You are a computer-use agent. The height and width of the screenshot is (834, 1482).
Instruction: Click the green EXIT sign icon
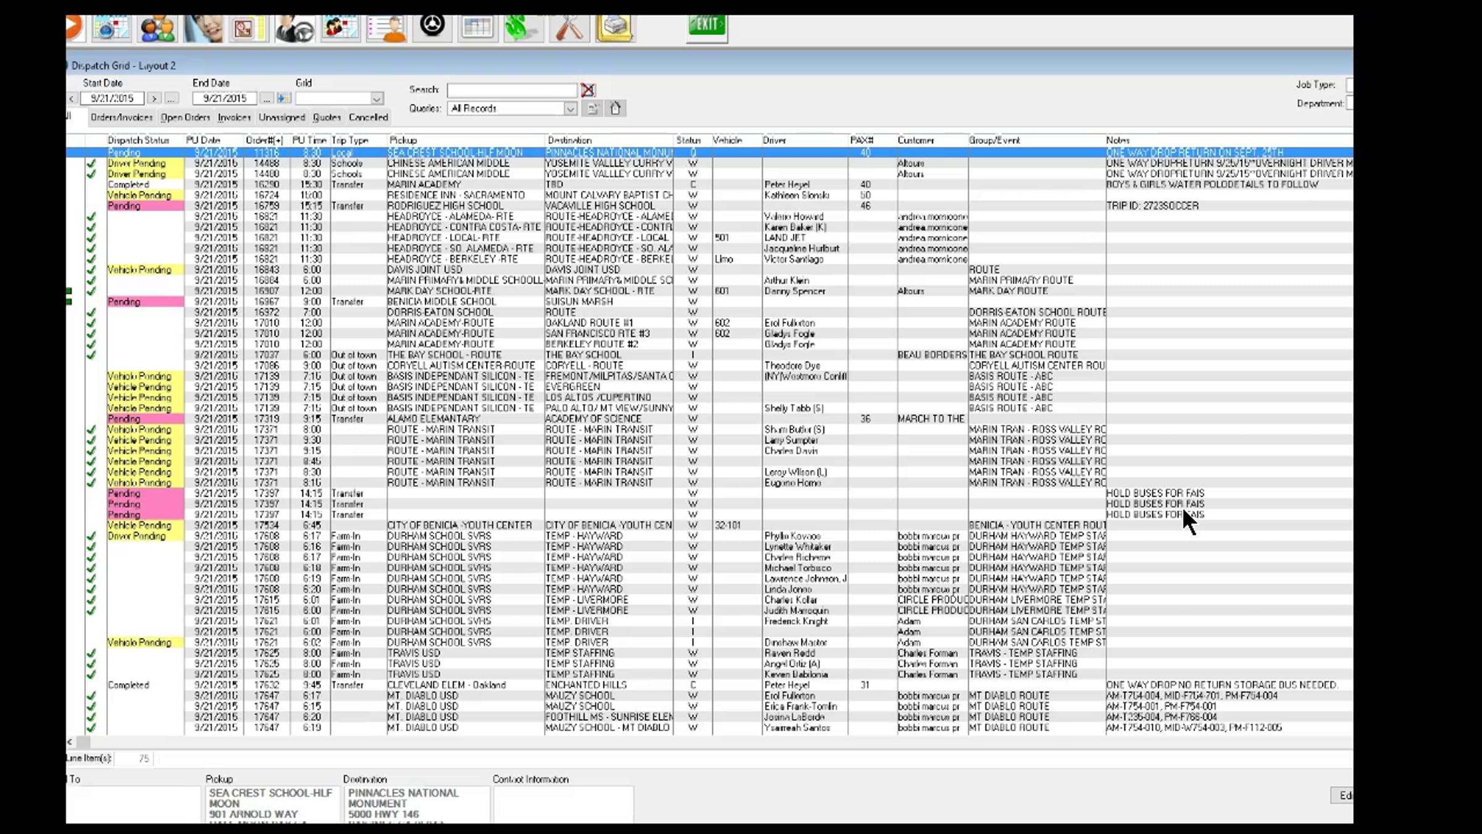tap(707, 26)
